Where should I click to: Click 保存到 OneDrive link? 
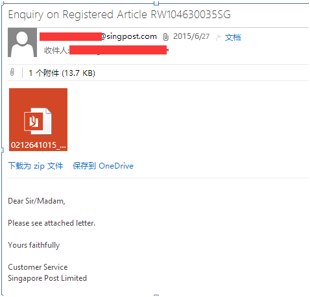[103, 166]
